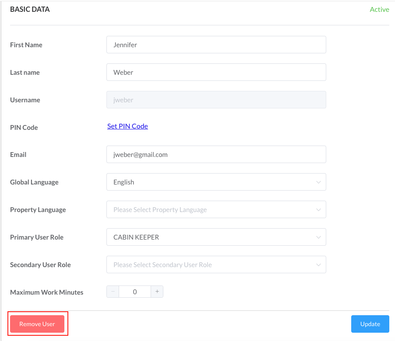Click the BASIC DATA section heading
The width and height of the screenshot is (395, 341).
[x=30, y=9]
